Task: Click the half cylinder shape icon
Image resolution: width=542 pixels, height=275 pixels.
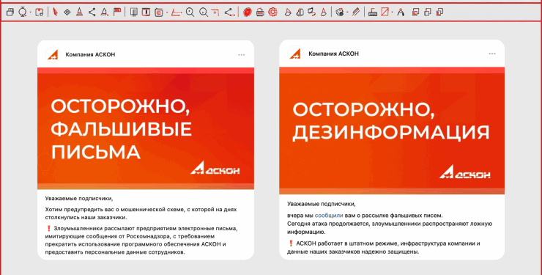Action: 300,12
